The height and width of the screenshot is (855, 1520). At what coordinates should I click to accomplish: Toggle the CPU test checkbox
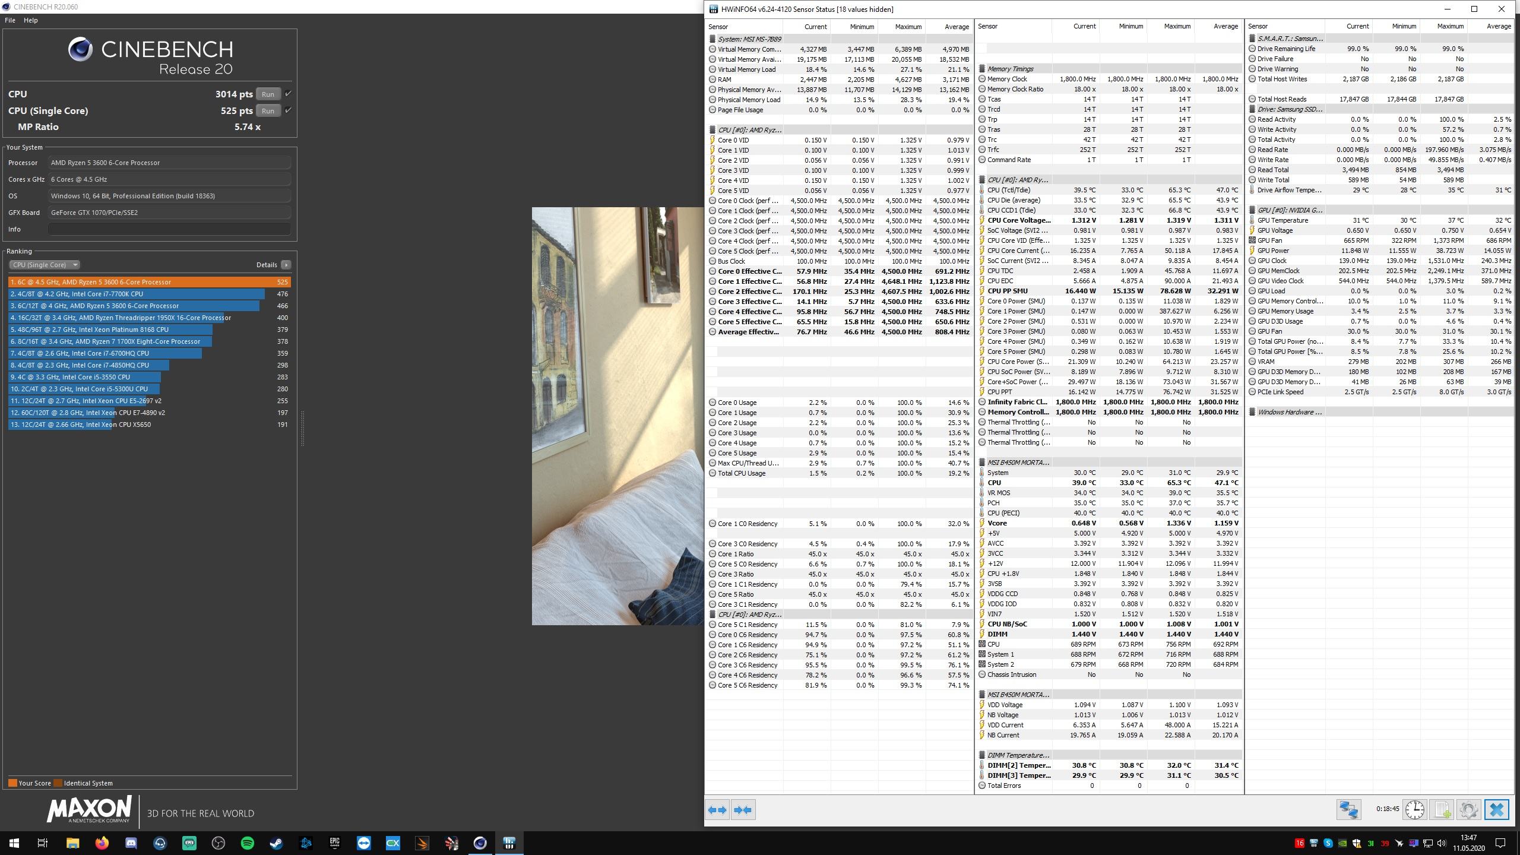point(288,94)
